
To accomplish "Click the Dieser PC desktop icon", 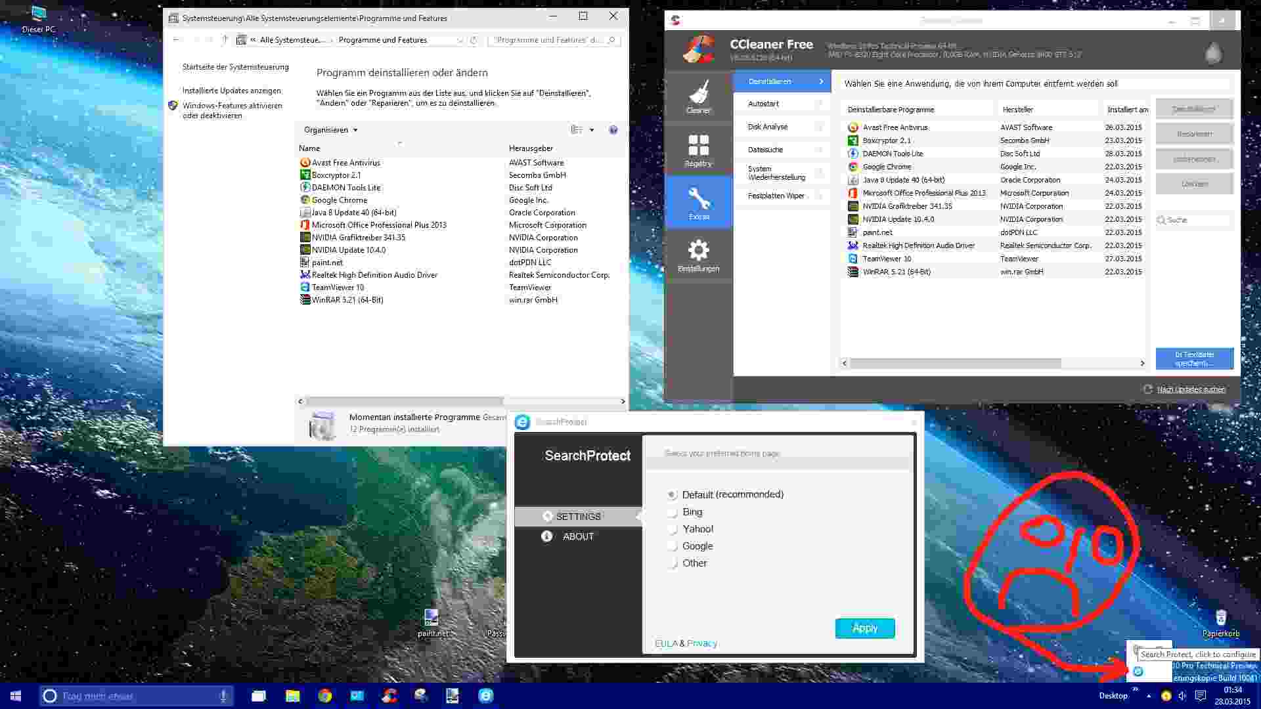I will [39, 20].
